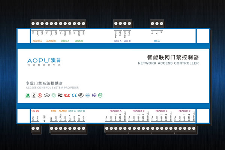Click the ACCESS CONTROL SYSTEM PROVIDER text

click(52, 87)
